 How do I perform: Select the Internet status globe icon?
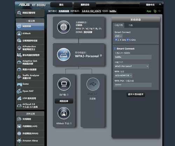click(x=64, y=27)
